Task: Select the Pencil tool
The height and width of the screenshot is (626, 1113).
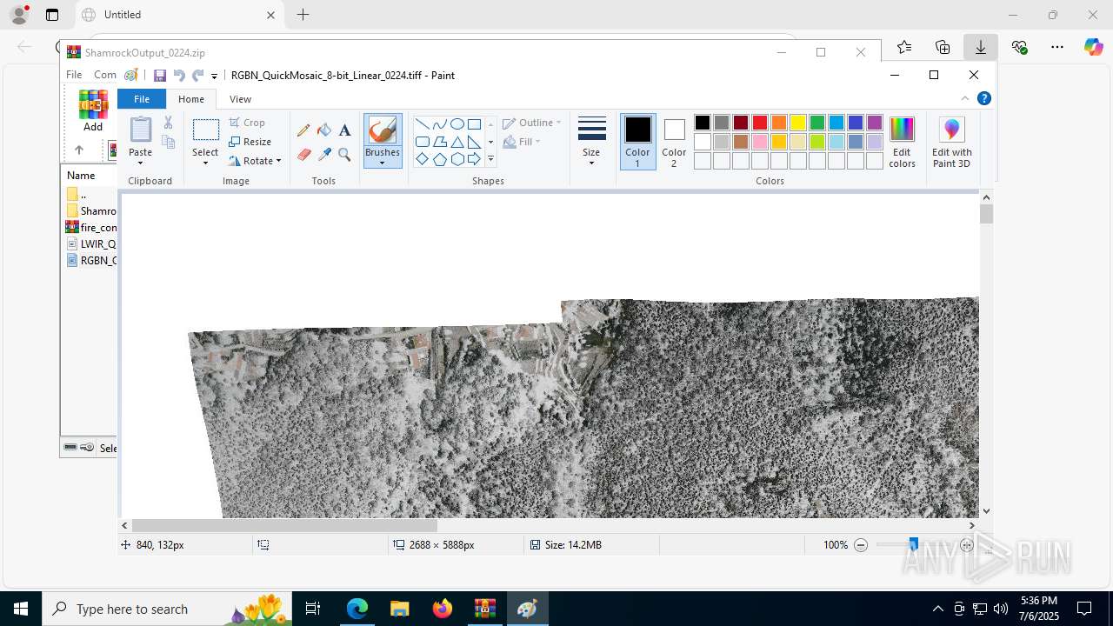Action: click(x=303, y=130)
